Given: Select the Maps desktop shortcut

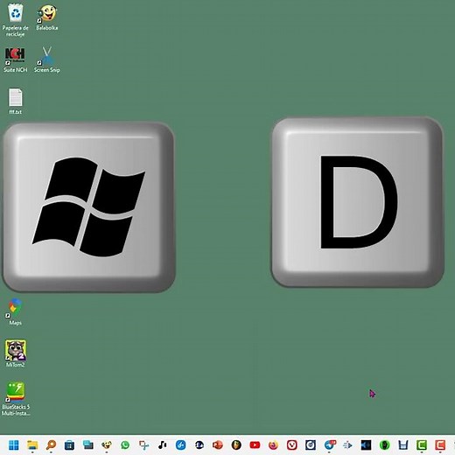Looking at the screenshot, I should 15,312.
